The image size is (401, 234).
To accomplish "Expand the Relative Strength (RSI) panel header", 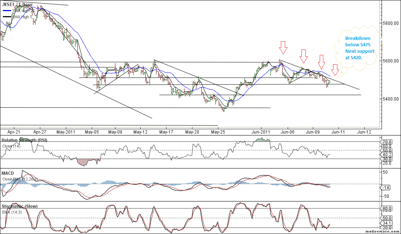I will pyautogui.click(x=24, y=140).
